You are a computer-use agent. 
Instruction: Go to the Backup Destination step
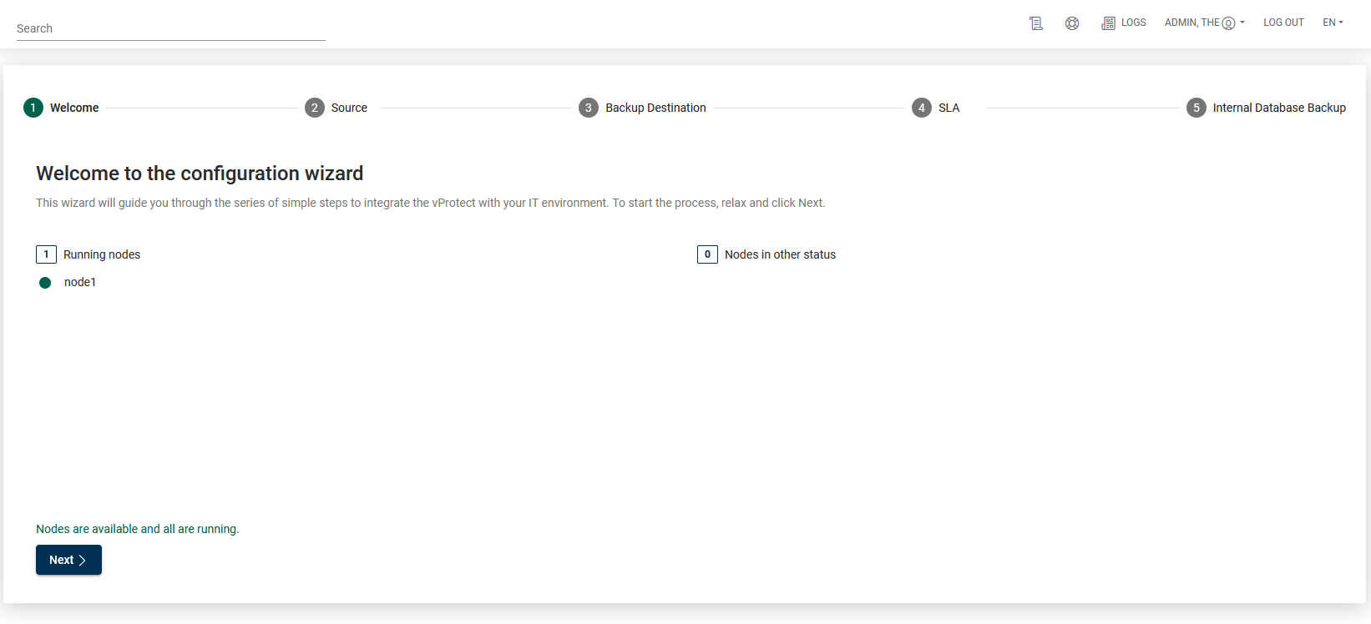coord(655,108)
